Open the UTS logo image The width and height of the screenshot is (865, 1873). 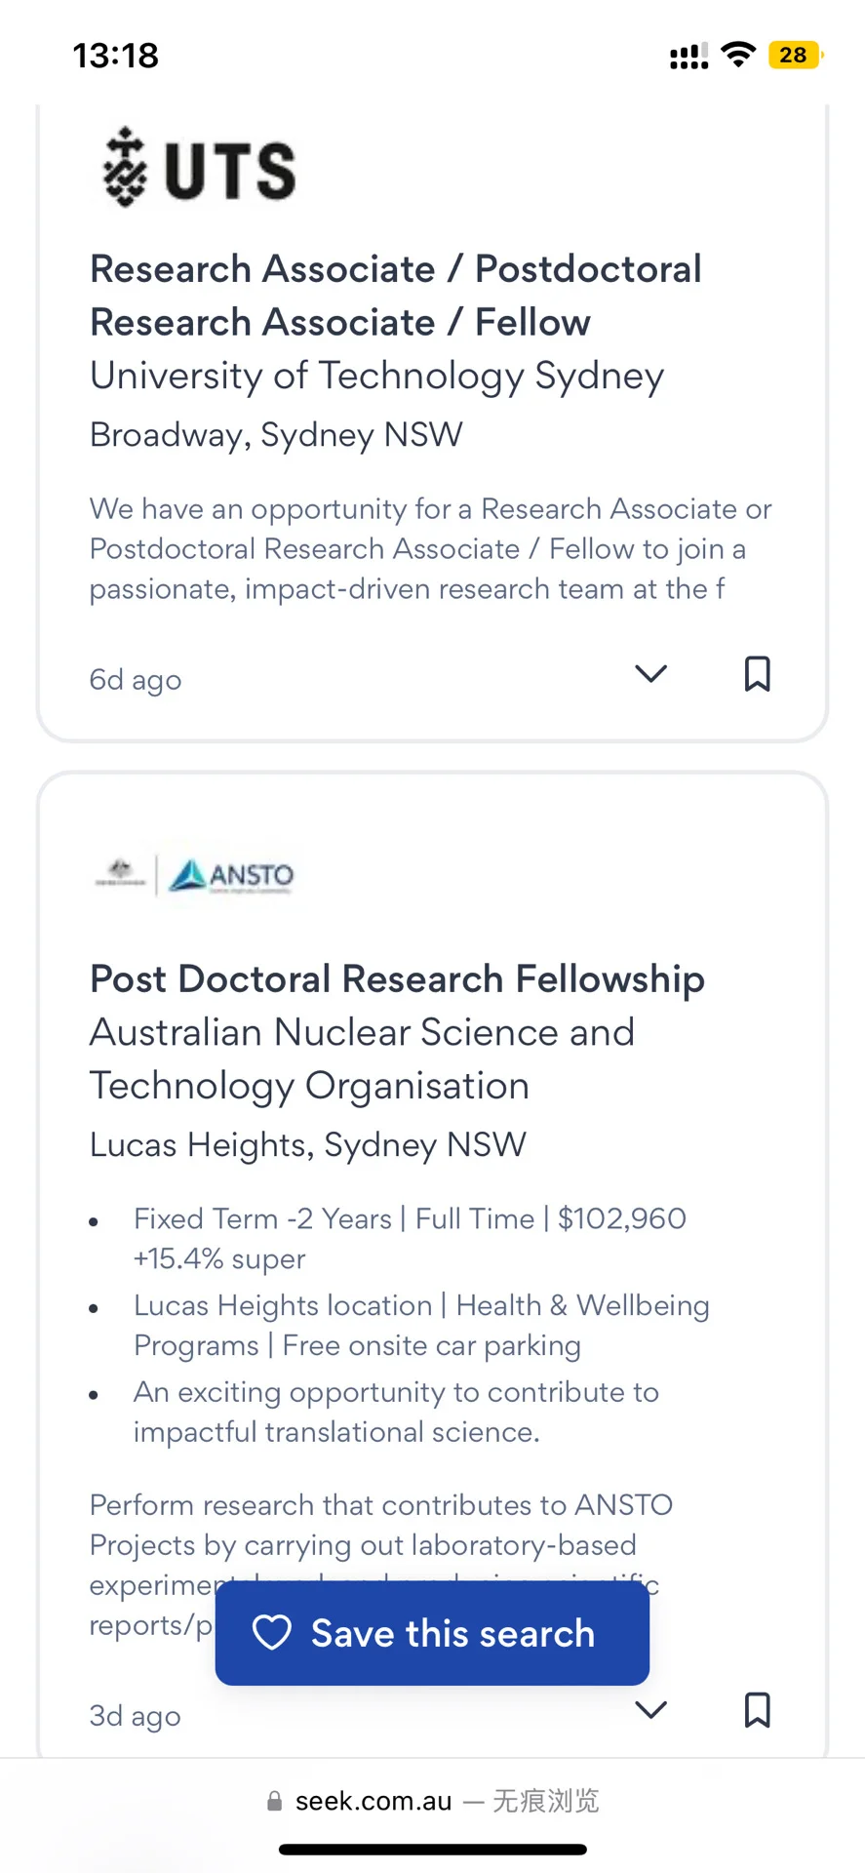point(200,168)
